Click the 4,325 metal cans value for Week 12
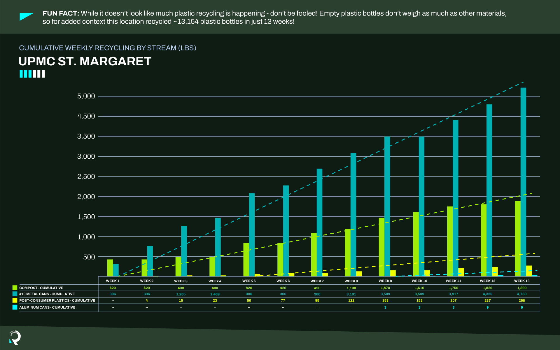Viewport: 560px width, 350px height. 488,294
